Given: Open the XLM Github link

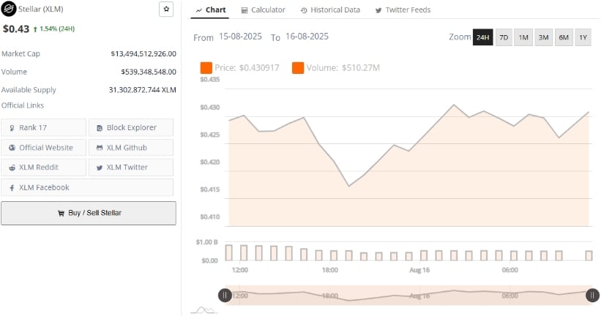Looking at the screenshot, I should point(131,148).
